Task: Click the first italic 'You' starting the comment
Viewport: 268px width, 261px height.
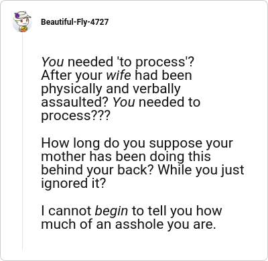Action: coord(52,62)
